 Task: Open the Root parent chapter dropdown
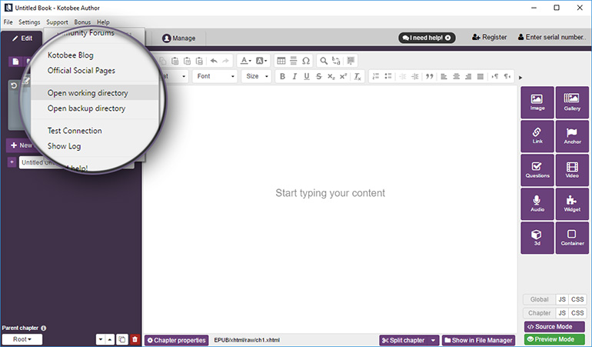click(x=22, y=339)
